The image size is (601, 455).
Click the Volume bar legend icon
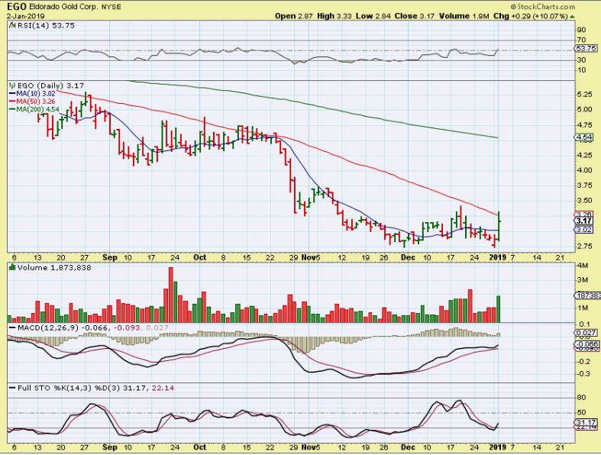[x=13, y=267]
